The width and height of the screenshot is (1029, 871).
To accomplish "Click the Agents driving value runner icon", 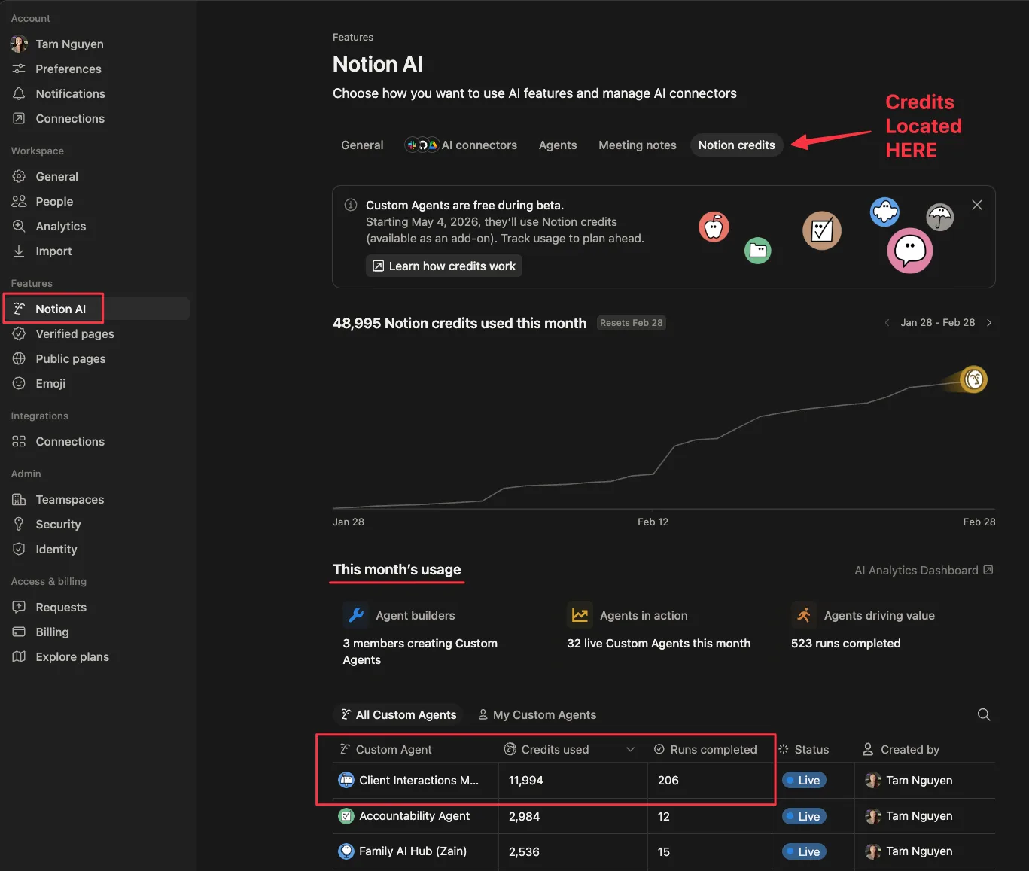I will (804, 615).
